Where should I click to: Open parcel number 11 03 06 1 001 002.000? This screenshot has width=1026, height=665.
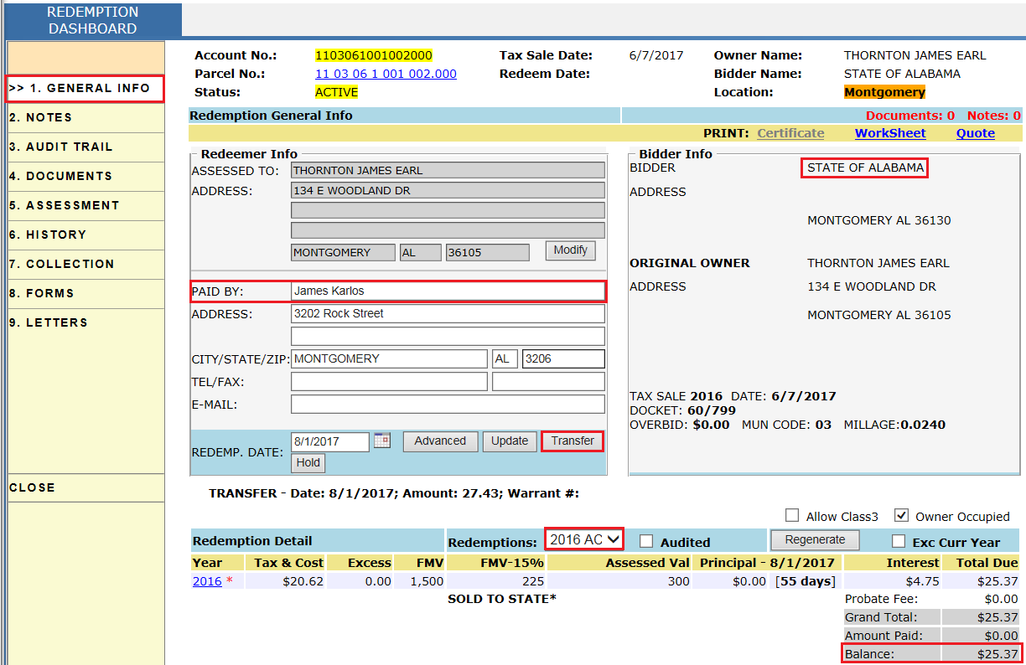[386, 74]
